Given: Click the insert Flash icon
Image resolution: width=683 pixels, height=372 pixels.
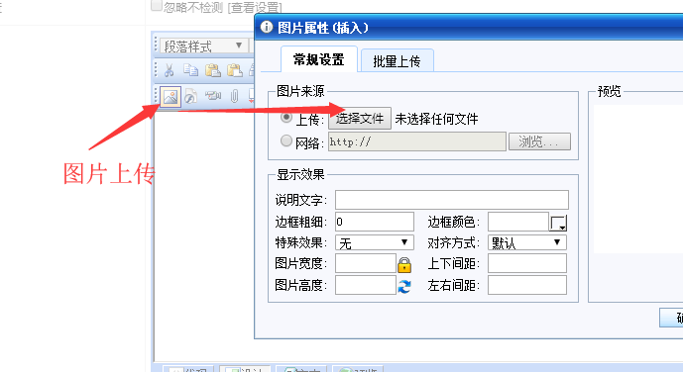Looking at the screenshot, I should (190, 96).
